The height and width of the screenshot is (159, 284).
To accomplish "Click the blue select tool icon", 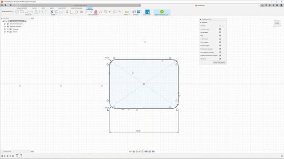I will tap(147, 12).
